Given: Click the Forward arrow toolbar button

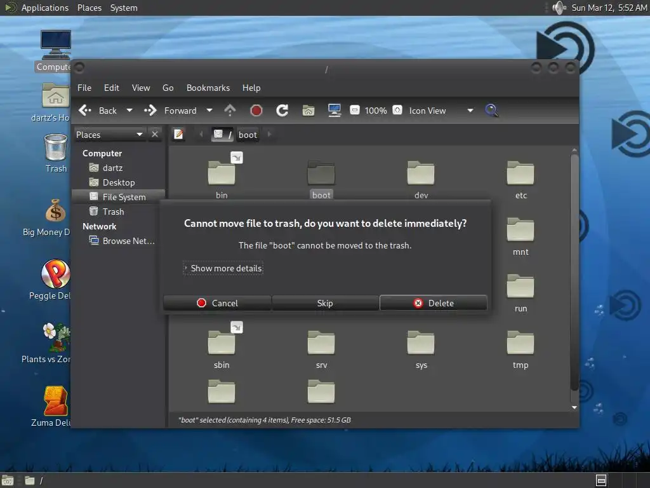Looking at the screenshot, I should tap(170, 111).
